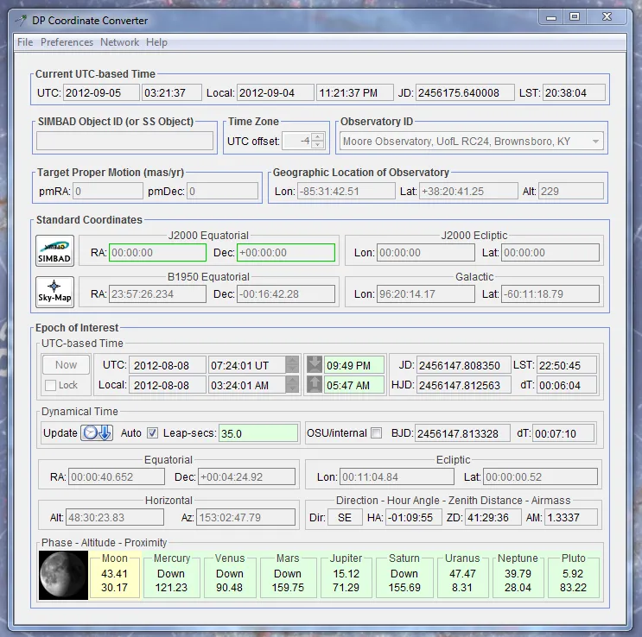Click the epoch UTC time spinner arrows
Viewport: 642px width, 637px height.
[x=292, y=364]
